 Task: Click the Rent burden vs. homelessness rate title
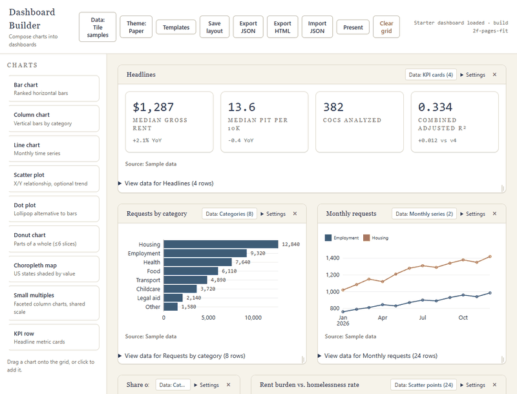310,385
